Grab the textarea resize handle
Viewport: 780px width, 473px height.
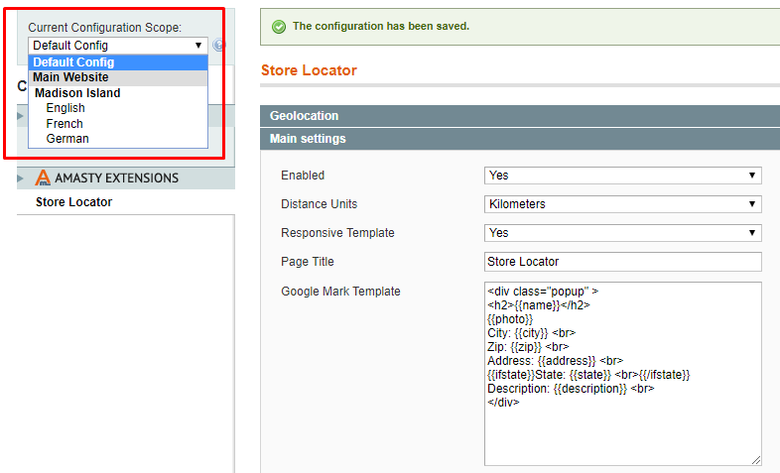(756, 460)
